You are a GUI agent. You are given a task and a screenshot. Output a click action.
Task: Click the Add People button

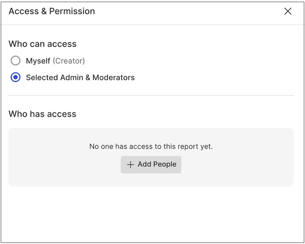151,164
